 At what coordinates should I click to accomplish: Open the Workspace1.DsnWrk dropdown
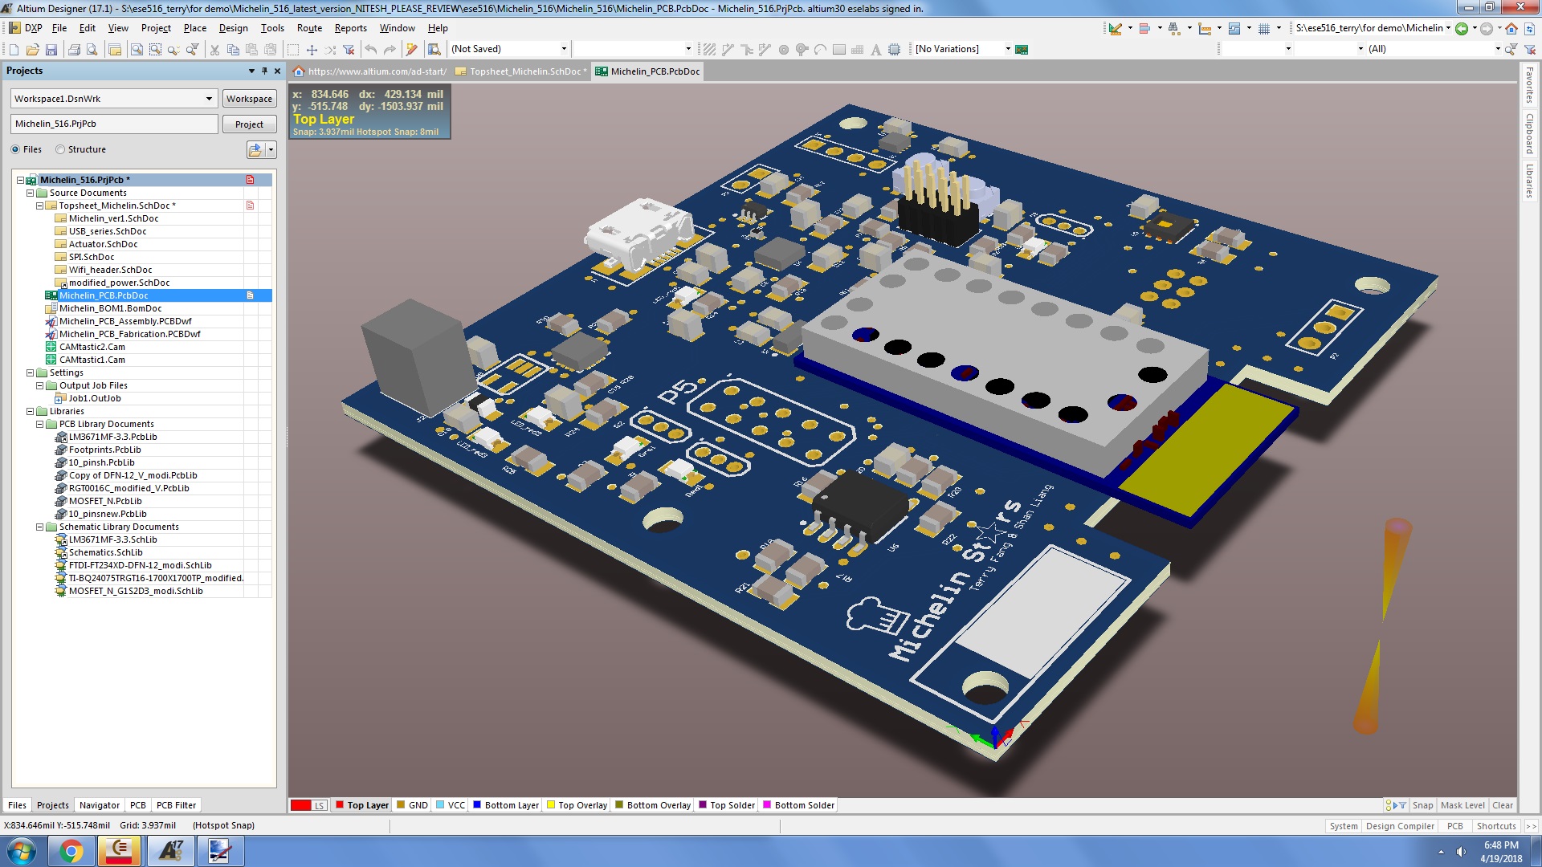[209, 99]
